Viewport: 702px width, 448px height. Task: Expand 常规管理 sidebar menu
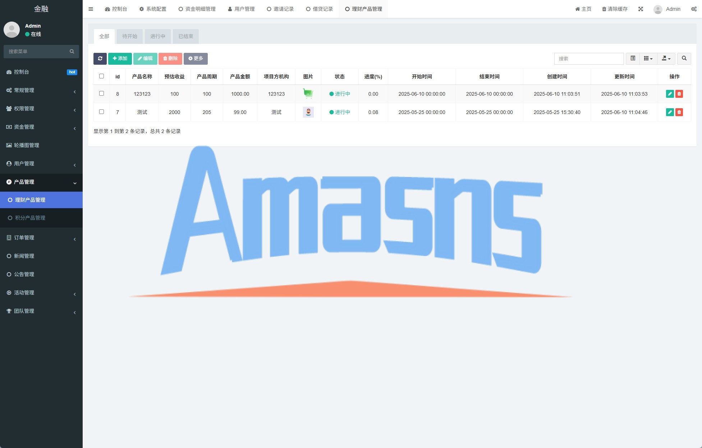(x=41, y=90)
